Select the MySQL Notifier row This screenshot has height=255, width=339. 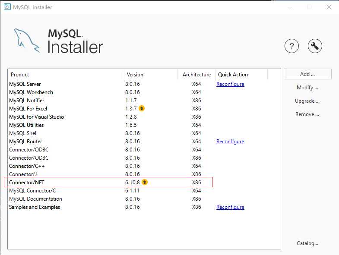click(x=144, y=101)
